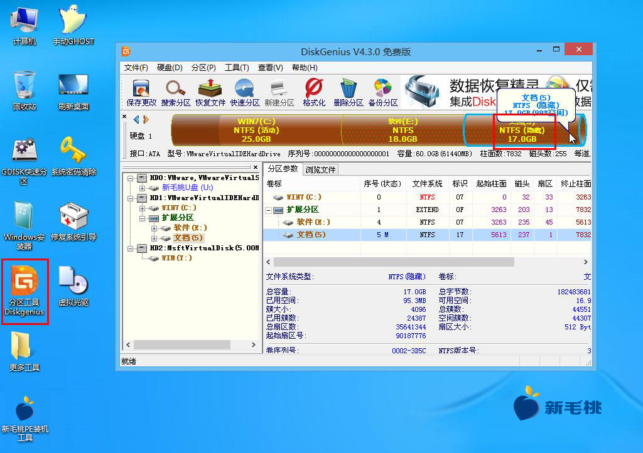Click the 起始柱面 column header

coord(491,184)
